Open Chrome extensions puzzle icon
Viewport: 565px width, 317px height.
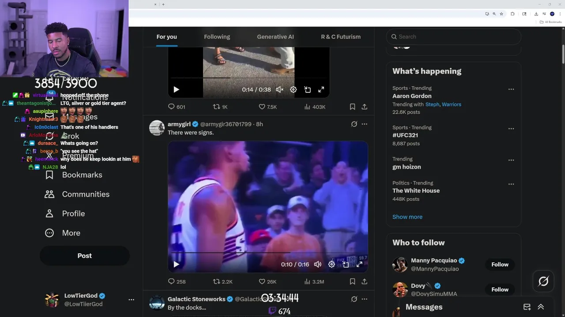(512, 14)
